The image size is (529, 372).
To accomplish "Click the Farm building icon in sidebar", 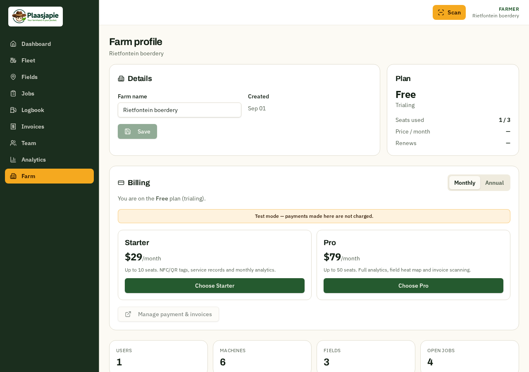I will [x=13, y=176].
